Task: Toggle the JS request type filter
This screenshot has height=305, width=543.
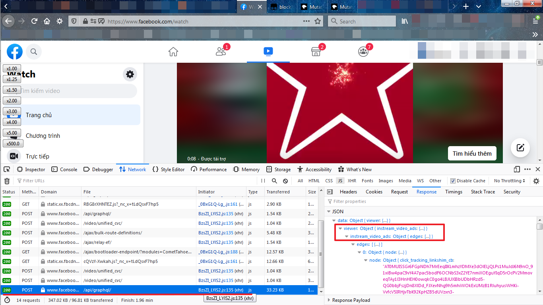Action: click(x=340, y=181)
